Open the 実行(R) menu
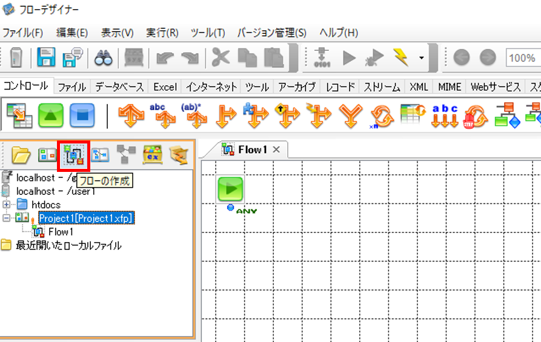The height and width of the screenshot is (342, 541). coord(162,33)
